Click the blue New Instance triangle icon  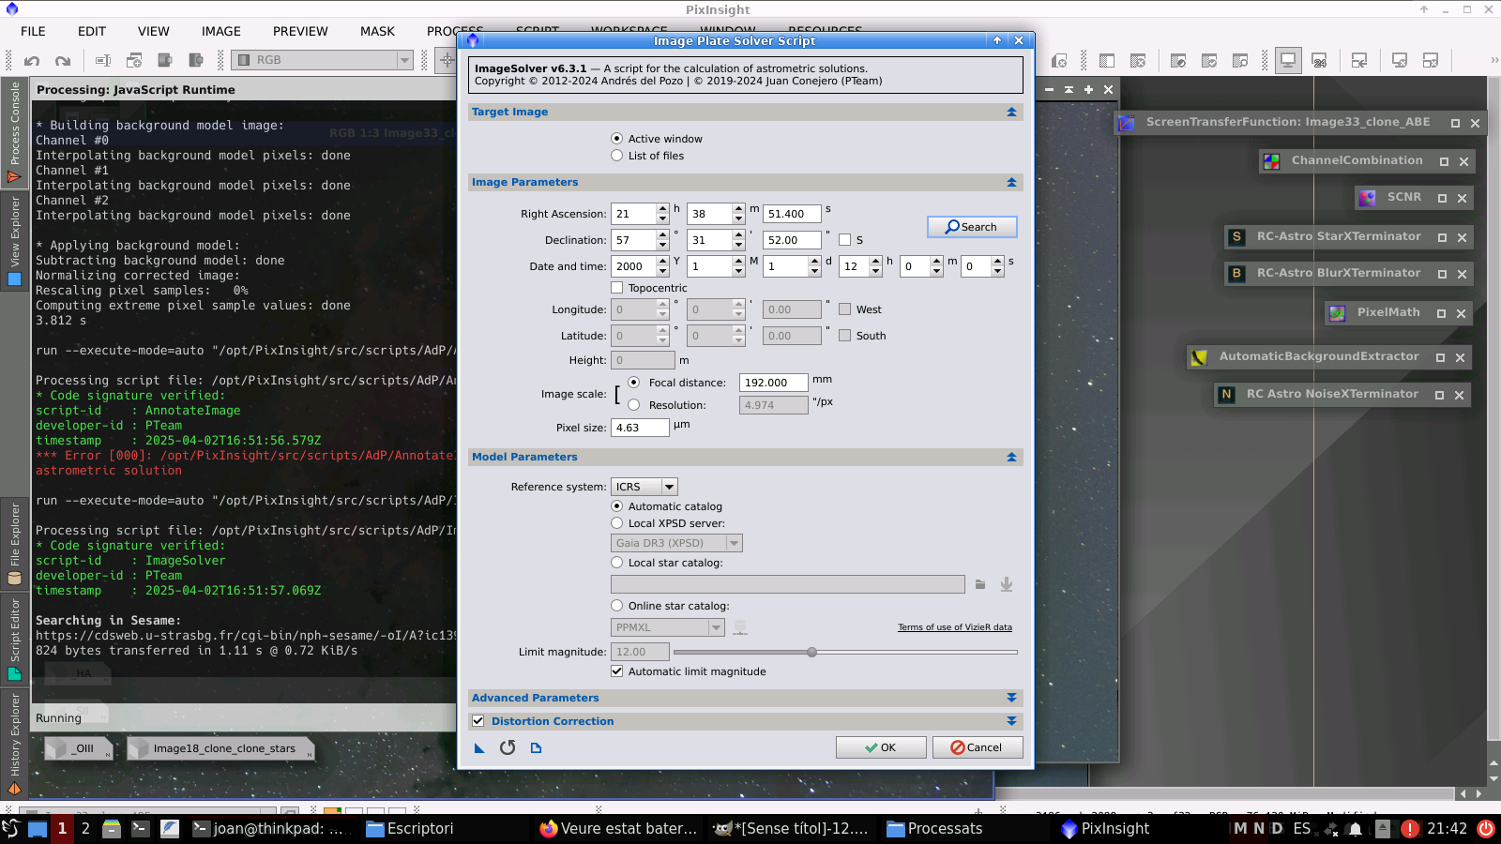[479, 747]
